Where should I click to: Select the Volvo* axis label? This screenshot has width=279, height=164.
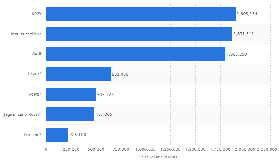35,94
